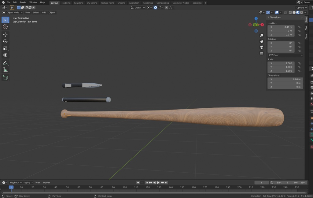Open the viewport Object menu

[x=52, y=12]
